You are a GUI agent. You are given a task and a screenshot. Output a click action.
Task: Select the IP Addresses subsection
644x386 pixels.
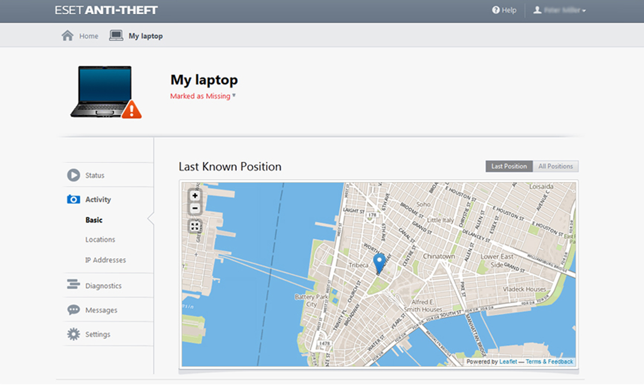point(106,260)
